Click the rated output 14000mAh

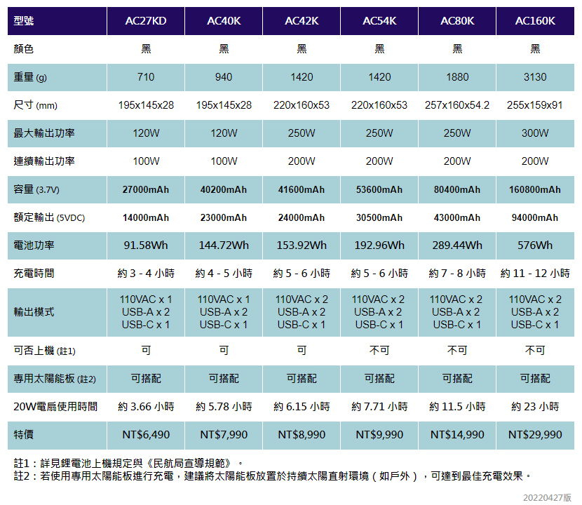click(146, 217)
